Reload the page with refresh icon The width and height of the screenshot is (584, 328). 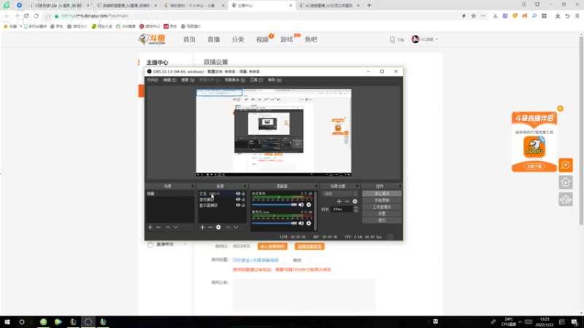point(26,16)
